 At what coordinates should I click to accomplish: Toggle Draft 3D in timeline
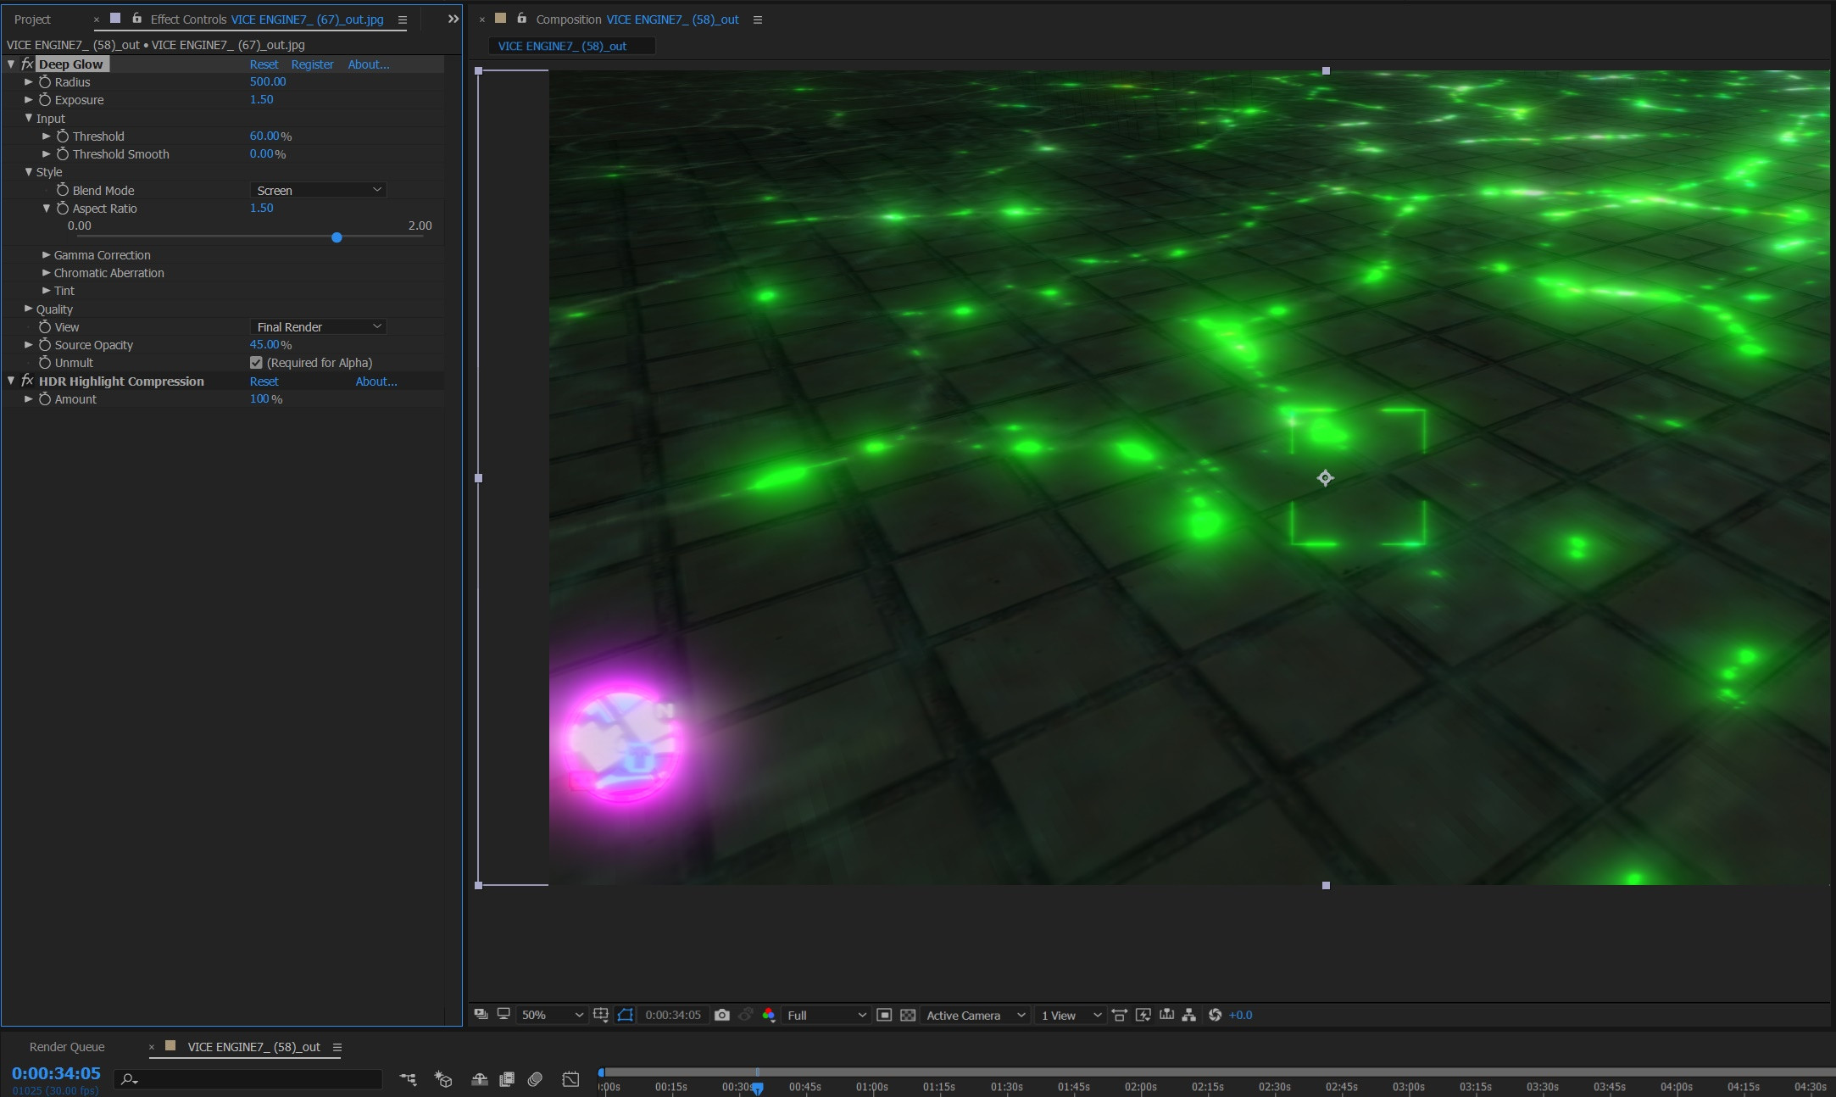442,1079
